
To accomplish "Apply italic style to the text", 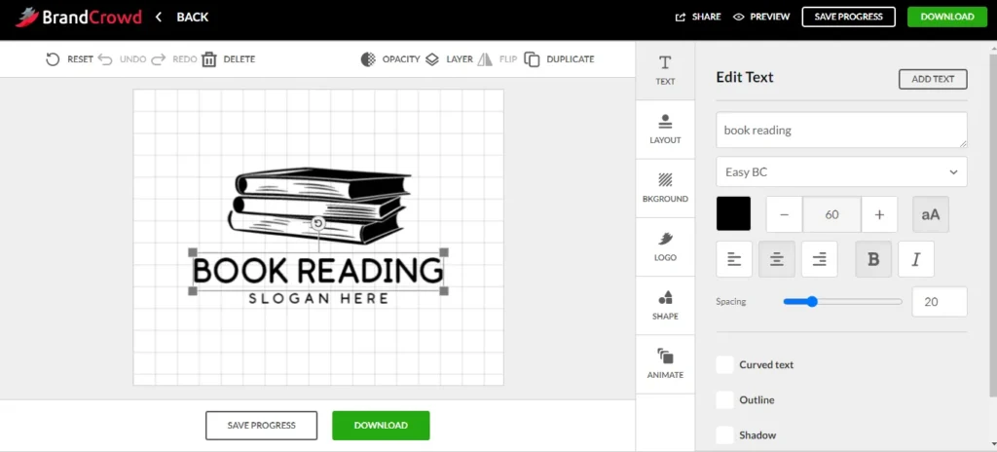I will point(915,259).
